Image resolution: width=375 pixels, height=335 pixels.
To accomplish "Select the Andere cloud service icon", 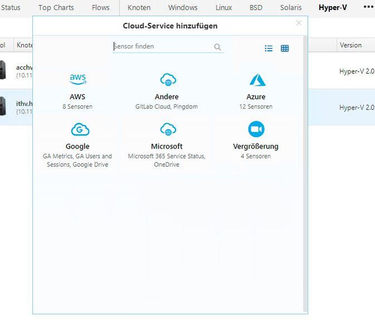I will point(168,79).
